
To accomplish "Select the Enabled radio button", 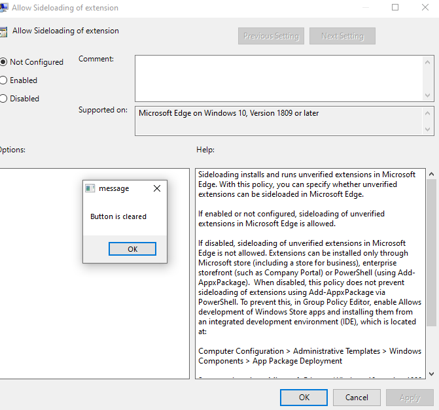I will (3, 80).
